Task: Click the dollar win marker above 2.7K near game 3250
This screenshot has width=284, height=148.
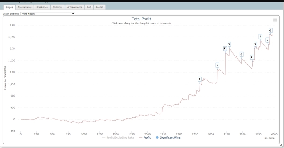Action: [x=229, y=44]
